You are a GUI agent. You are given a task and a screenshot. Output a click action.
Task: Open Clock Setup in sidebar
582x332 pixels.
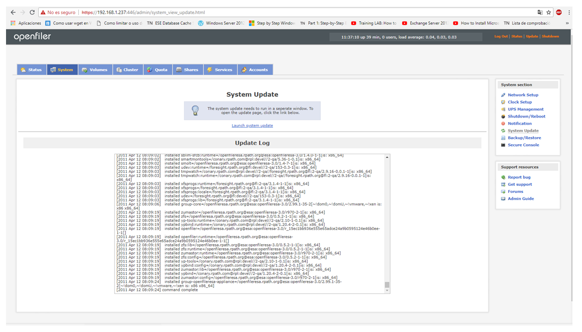pyautogui.click(x=520, y=102)
